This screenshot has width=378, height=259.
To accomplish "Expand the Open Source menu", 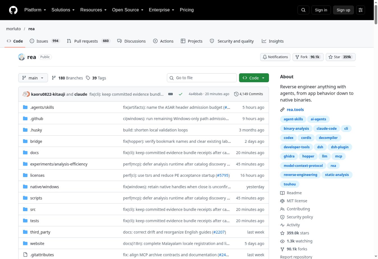I will pyautogui.click(x=128, y=10).
